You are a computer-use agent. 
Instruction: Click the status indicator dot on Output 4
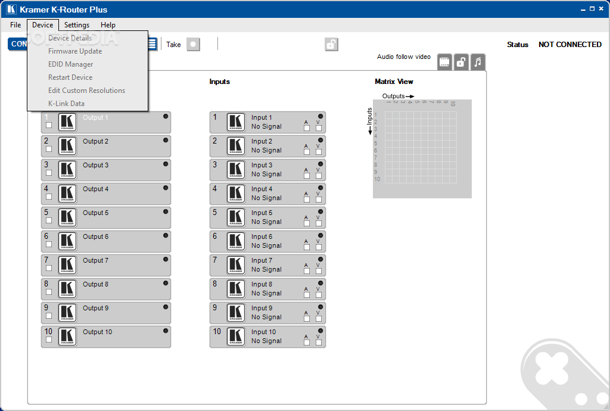[166, 188]
